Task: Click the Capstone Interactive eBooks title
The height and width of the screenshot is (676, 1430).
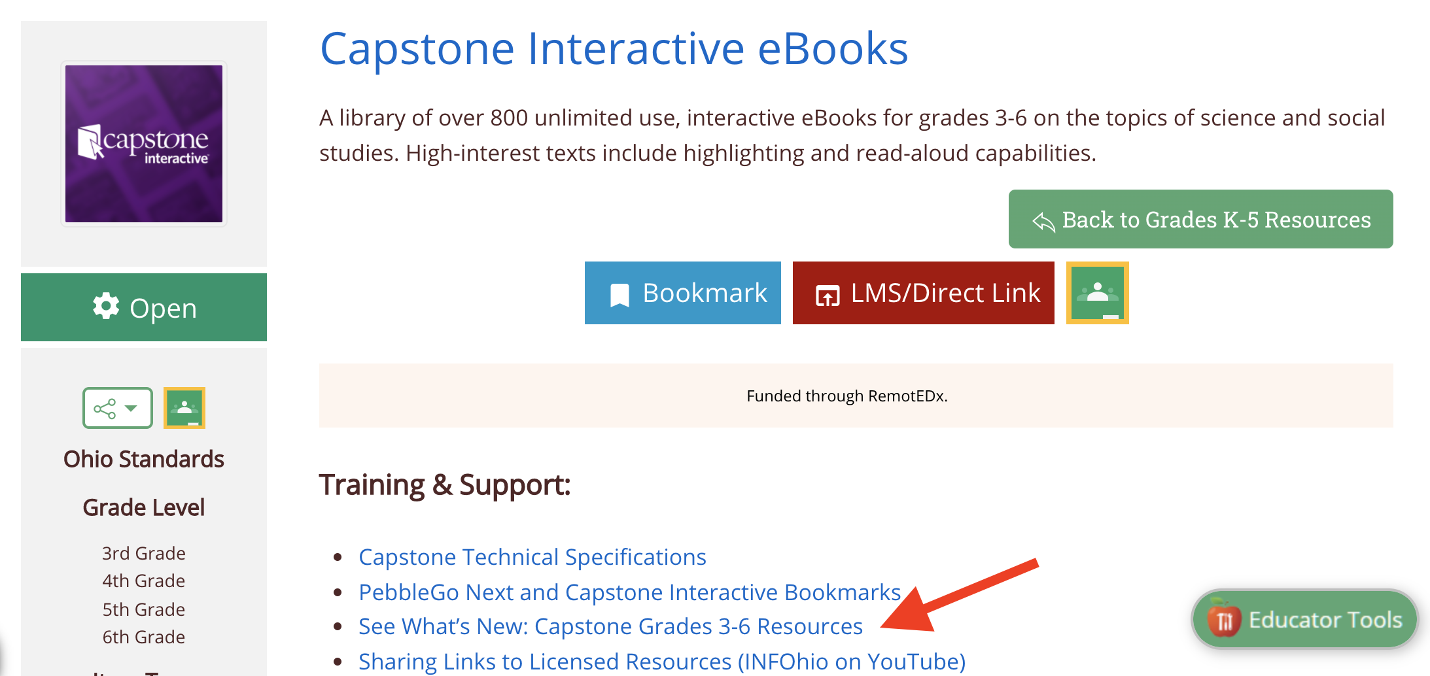Action: (x=614, y=48)
